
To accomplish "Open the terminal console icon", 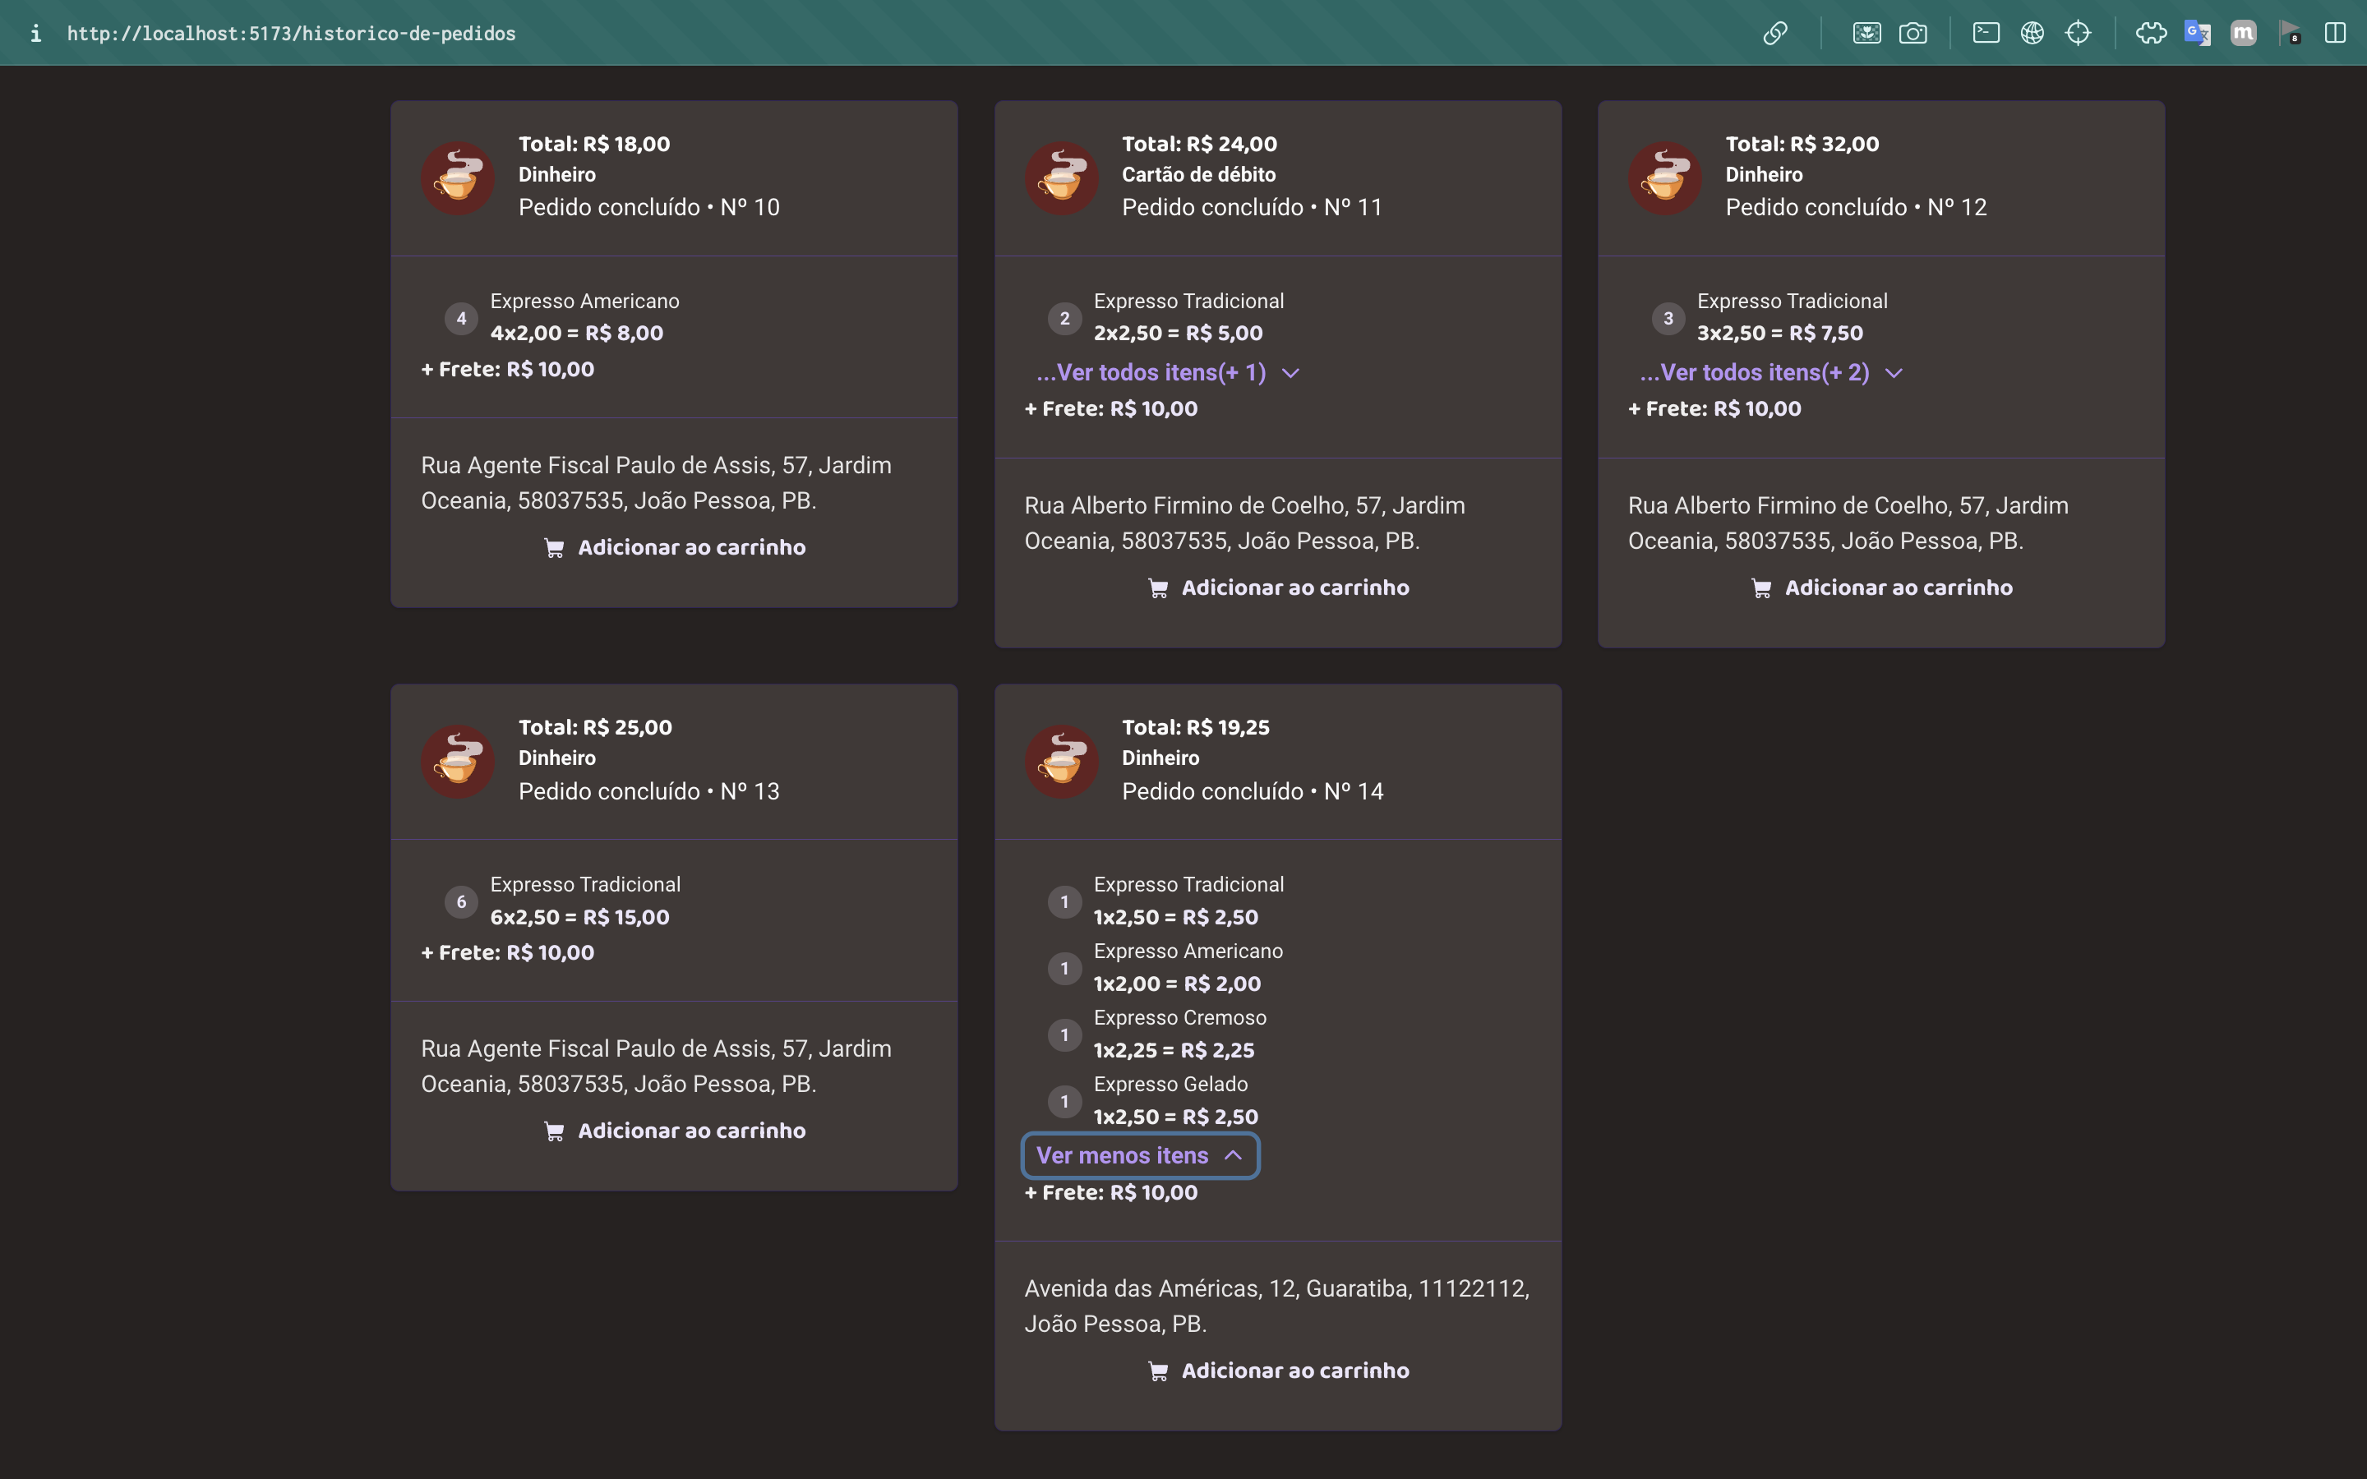I will pos(1986,33).
